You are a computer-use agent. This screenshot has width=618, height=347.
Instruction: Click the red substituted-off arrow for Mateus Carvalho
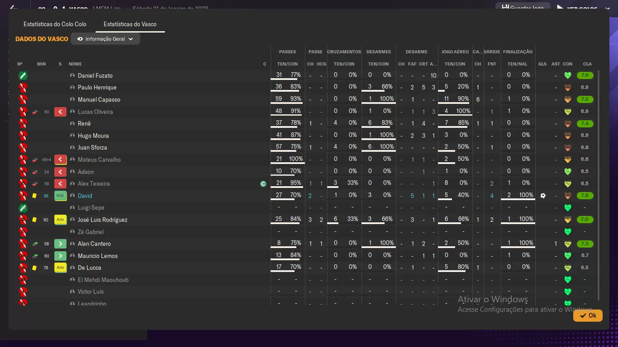60,159
